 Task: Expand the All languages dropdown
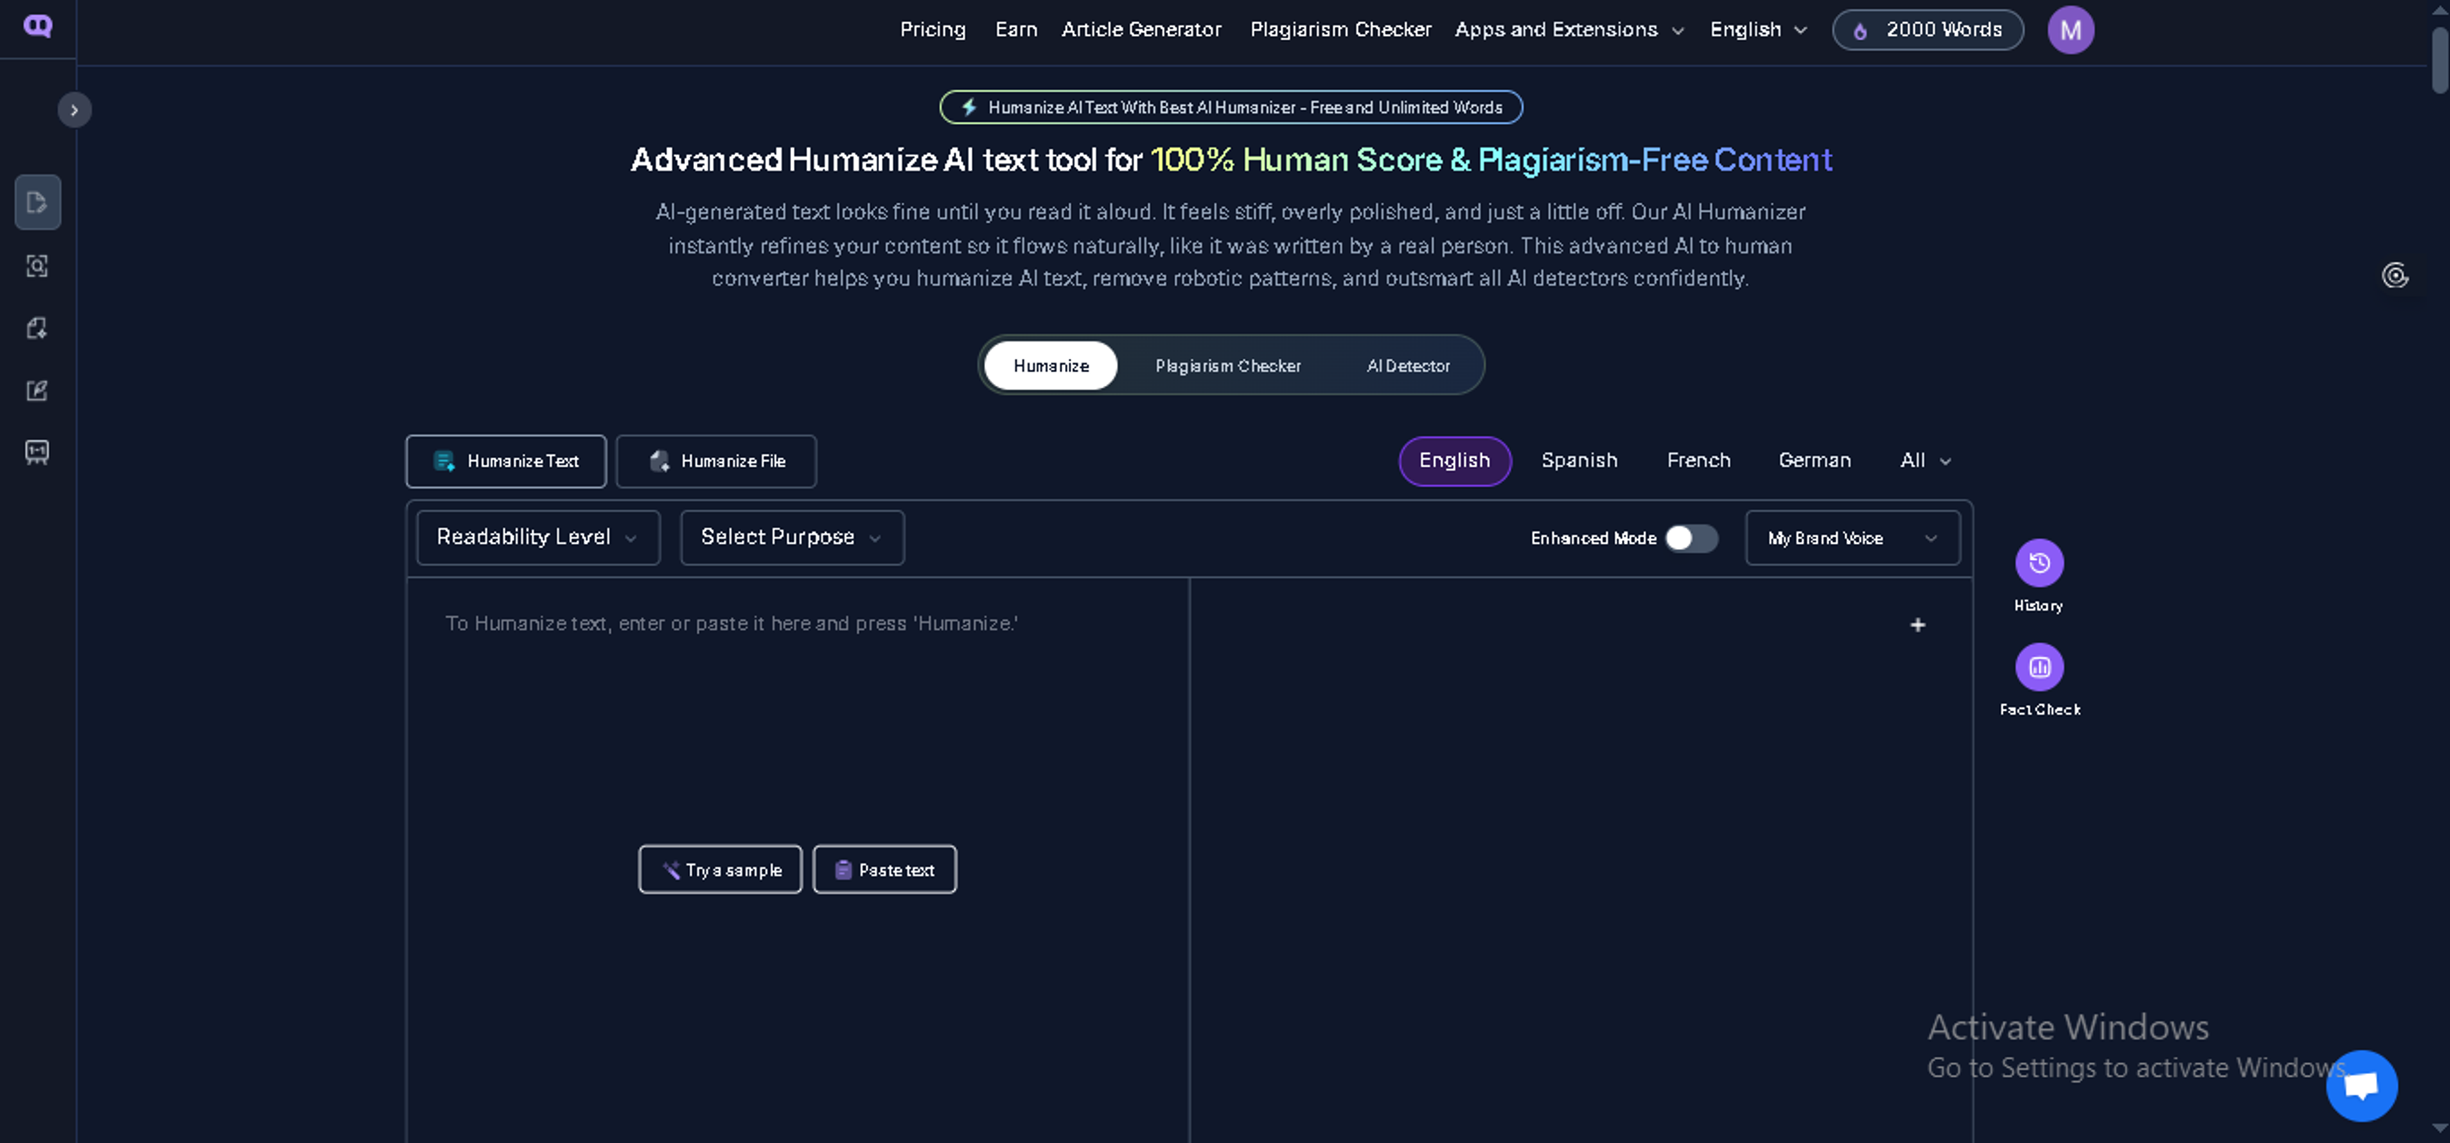click(1925, 461)
